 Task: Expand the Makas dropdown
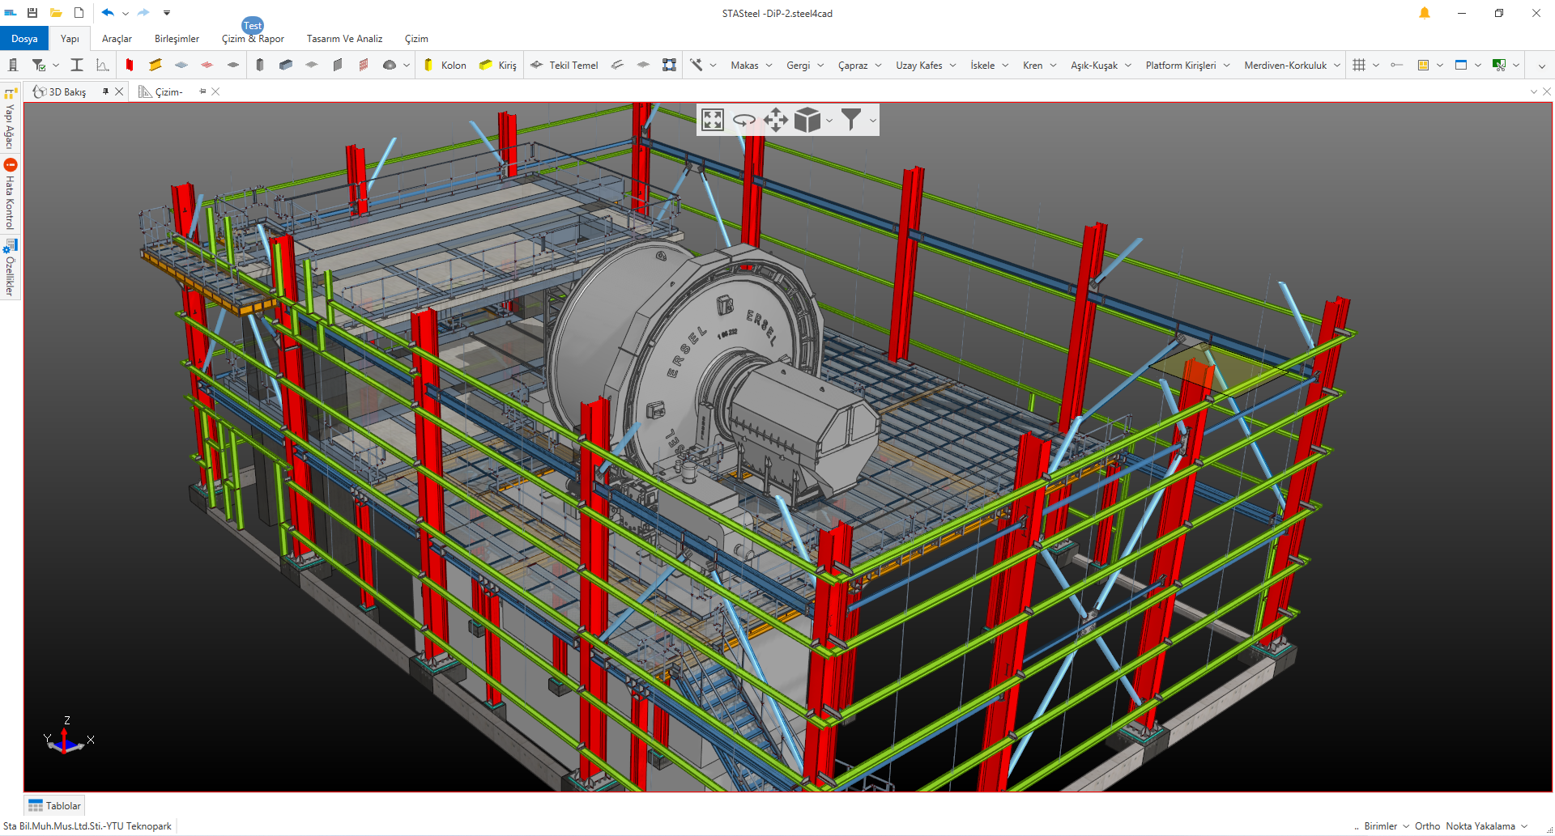769,66
